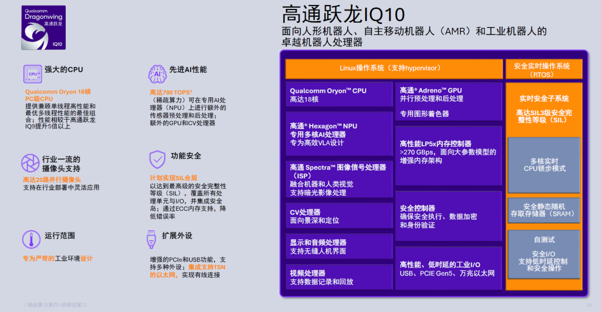Click the orange 集成支持TSN的以太网 text
Viewport: 601px width, 312px height.
(x=188, y=271)
